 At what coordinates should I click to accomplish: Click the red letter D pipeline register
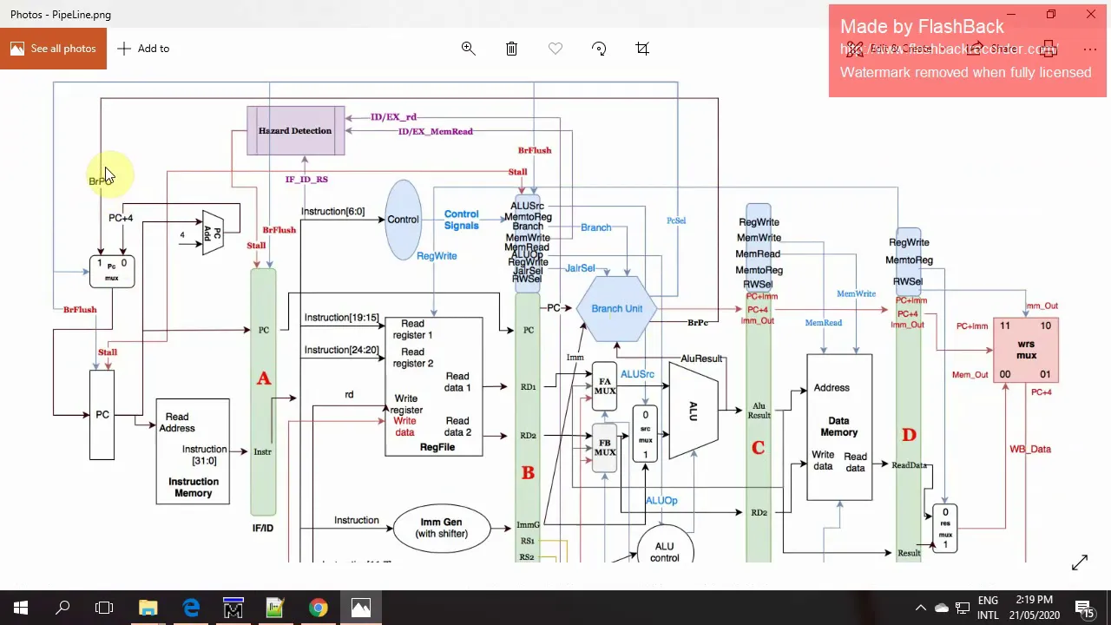pos(909,435)
